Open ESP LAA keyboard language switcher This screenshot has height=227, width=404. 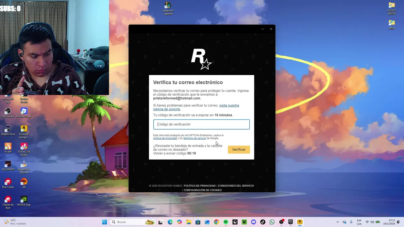[359, 222]
